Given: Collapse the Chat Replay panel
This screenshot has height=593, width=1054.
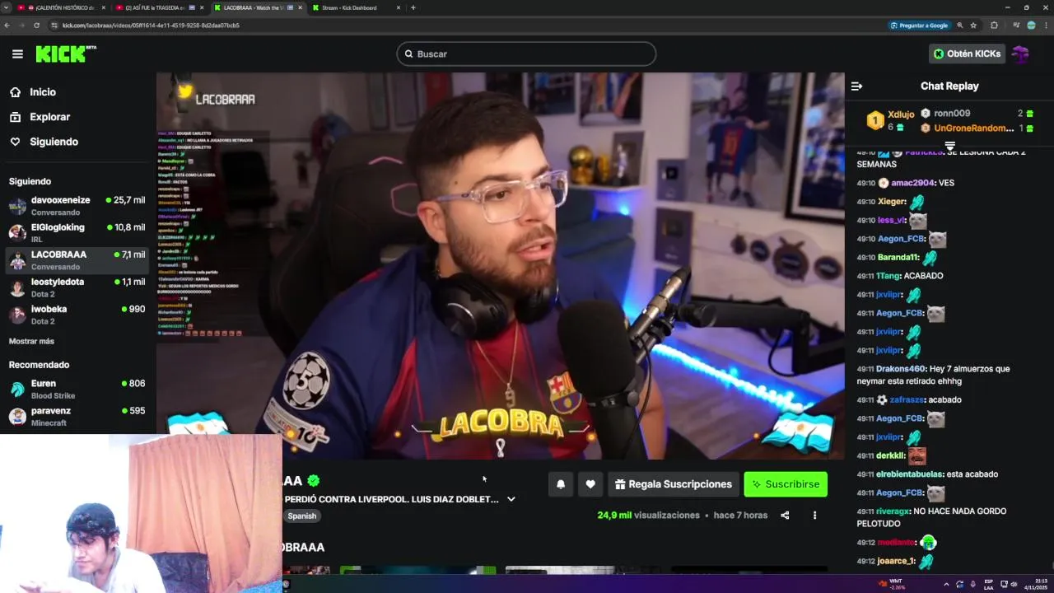Looking at the screenshot, I should pyautogui.click(x=856, y=86).
